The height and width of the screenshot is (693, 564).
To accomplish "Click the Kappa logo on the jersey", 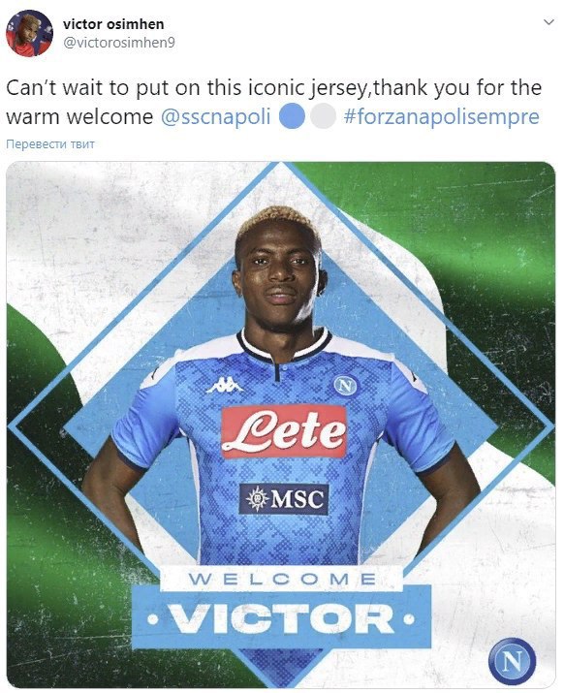I will pyautogui.click(x=225, y=386).
